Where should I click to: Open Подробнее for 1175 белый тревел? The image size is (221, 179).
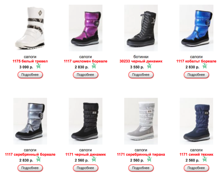pos(30,75)
